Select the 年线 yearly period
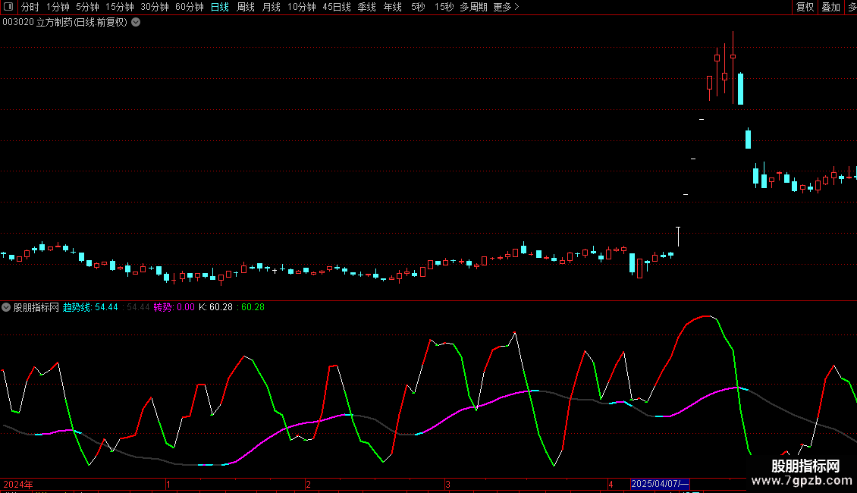 click(392, 7)
